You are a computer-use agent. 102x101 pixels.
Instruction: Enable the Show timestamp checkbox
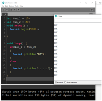(x=65, y=82)
